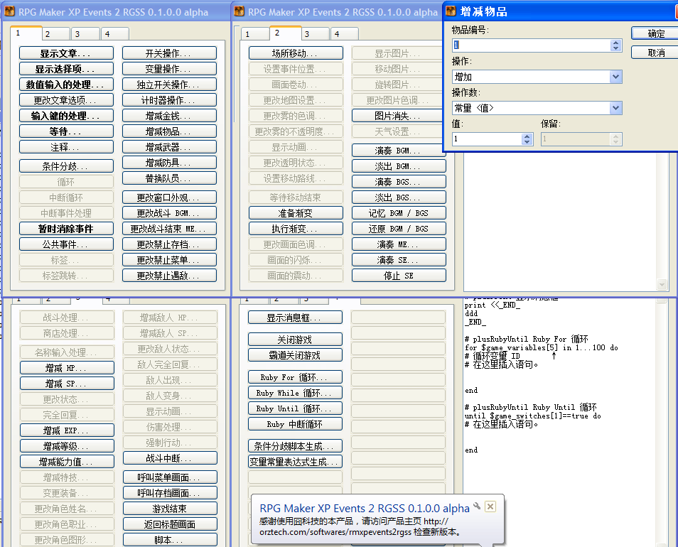
Task: Click the 游戏结束 button
Action: [x=170, y=509]
